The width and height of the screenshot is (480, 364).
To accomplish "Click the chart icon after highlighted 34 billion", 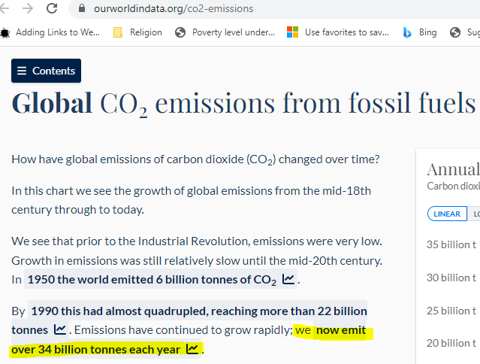I will (192, 350).
